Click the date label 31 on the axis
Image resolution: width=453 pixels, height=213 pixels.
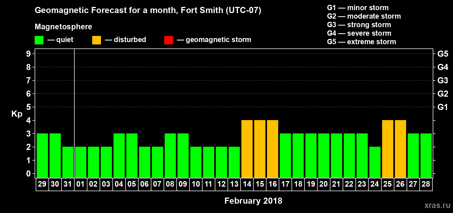(x=68, y=184)
